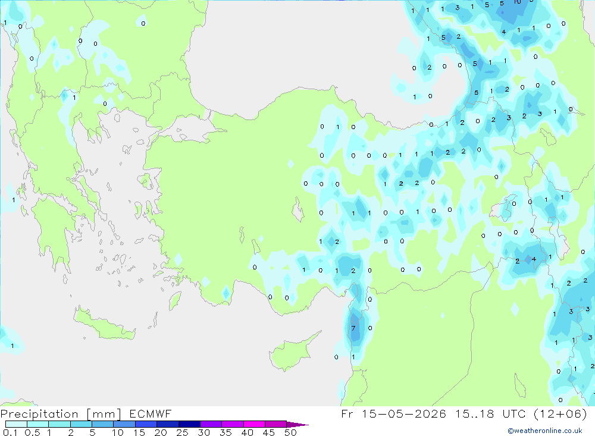Pick the 35–40 mm violet legend segment
Image resolution: width=595 pixels, height=436 pixels.
tap(233, 424)
